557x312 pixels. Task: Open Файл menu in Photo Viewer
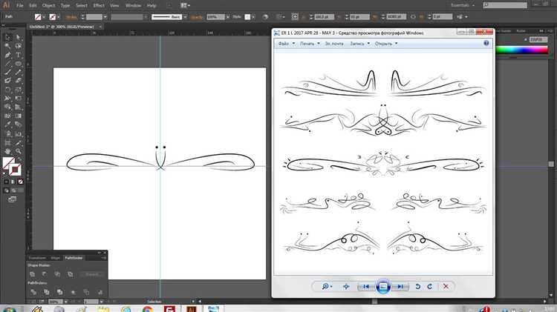click(287, 44)
